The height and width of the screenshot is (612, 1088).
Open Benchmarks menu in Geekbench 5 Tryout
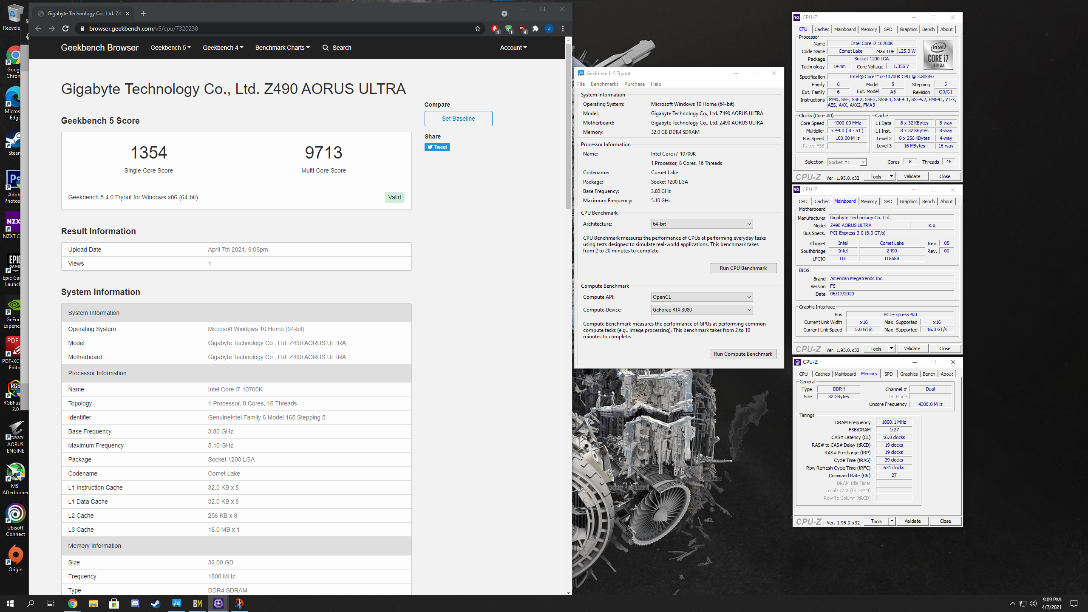tap(604, 84)
